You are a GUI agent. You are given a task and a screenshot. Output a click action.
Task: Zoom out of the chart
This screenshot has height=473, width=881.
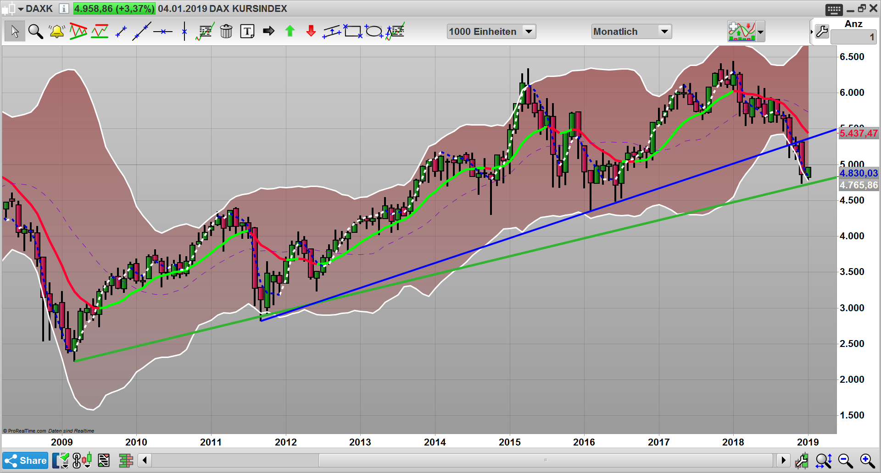pos(846,460)
